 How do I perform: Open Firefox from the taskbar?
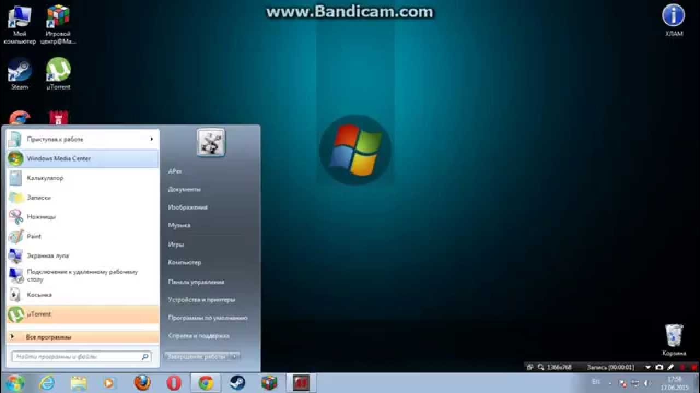coord(142,383)
